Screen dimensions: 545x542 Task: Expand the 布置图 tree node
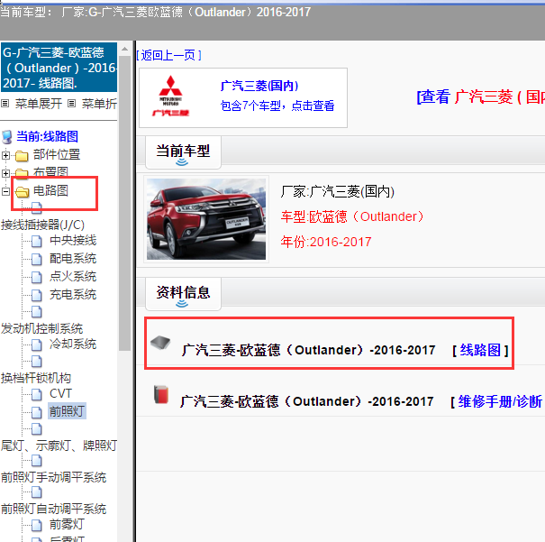[5, 173]
